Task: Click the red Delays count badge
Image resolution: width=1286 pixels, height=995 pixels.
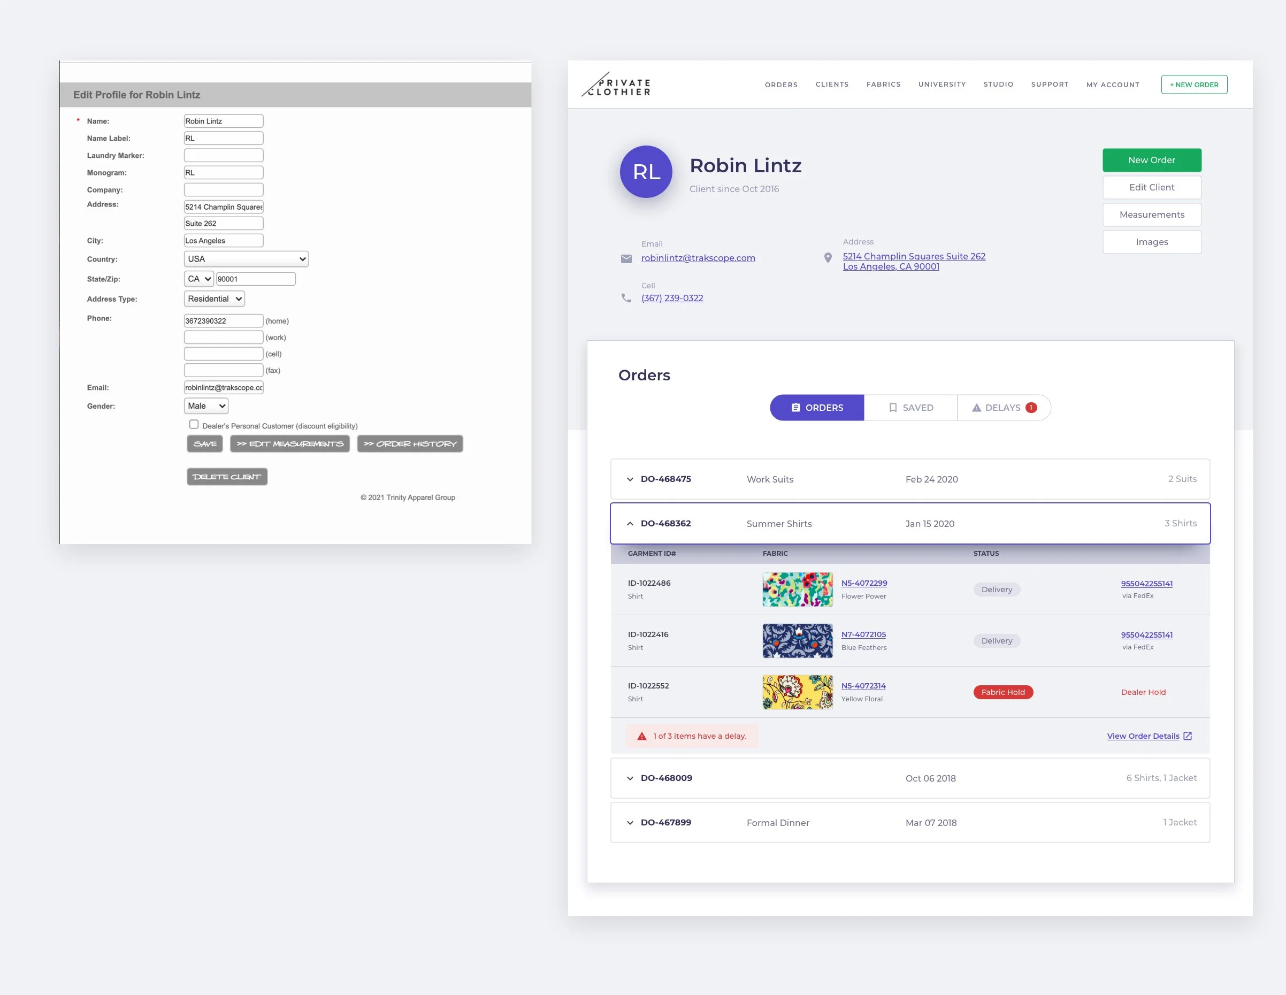Action: pyautogui.click(x=1031, y=408)
